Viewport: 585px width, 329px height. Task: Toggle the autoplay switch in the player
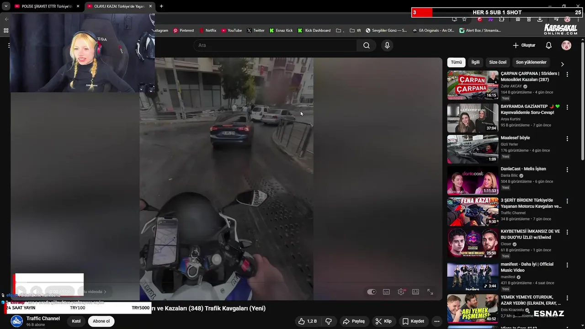pos(372,292)
